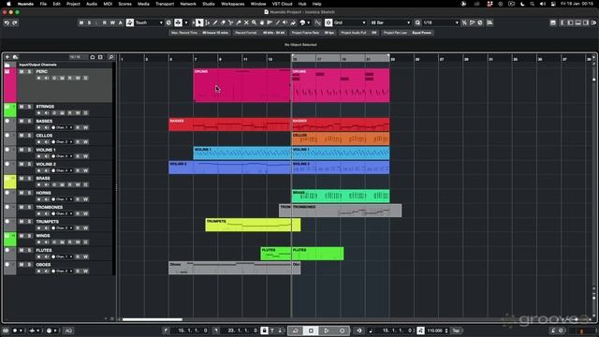The width and height of the screenshot is (599, 337).
Task: Mute the FLUTES track
Action: 22,250
